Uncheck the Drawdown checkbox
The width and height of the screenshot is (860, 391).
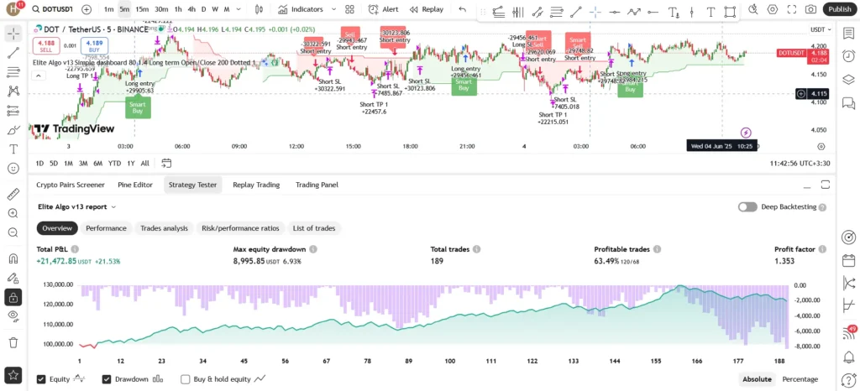tap(107, 379)
